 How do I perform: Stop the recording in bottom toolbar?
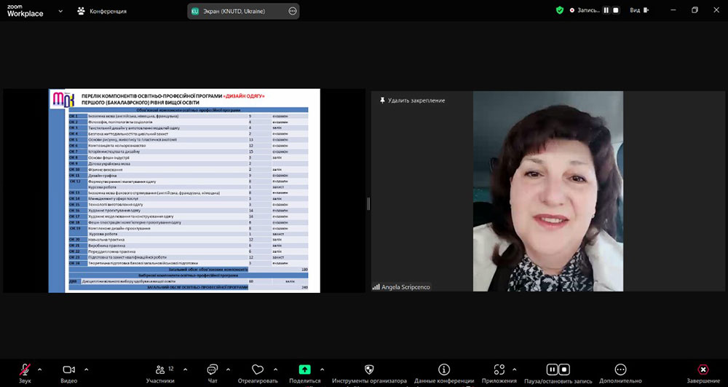[564, 370]
